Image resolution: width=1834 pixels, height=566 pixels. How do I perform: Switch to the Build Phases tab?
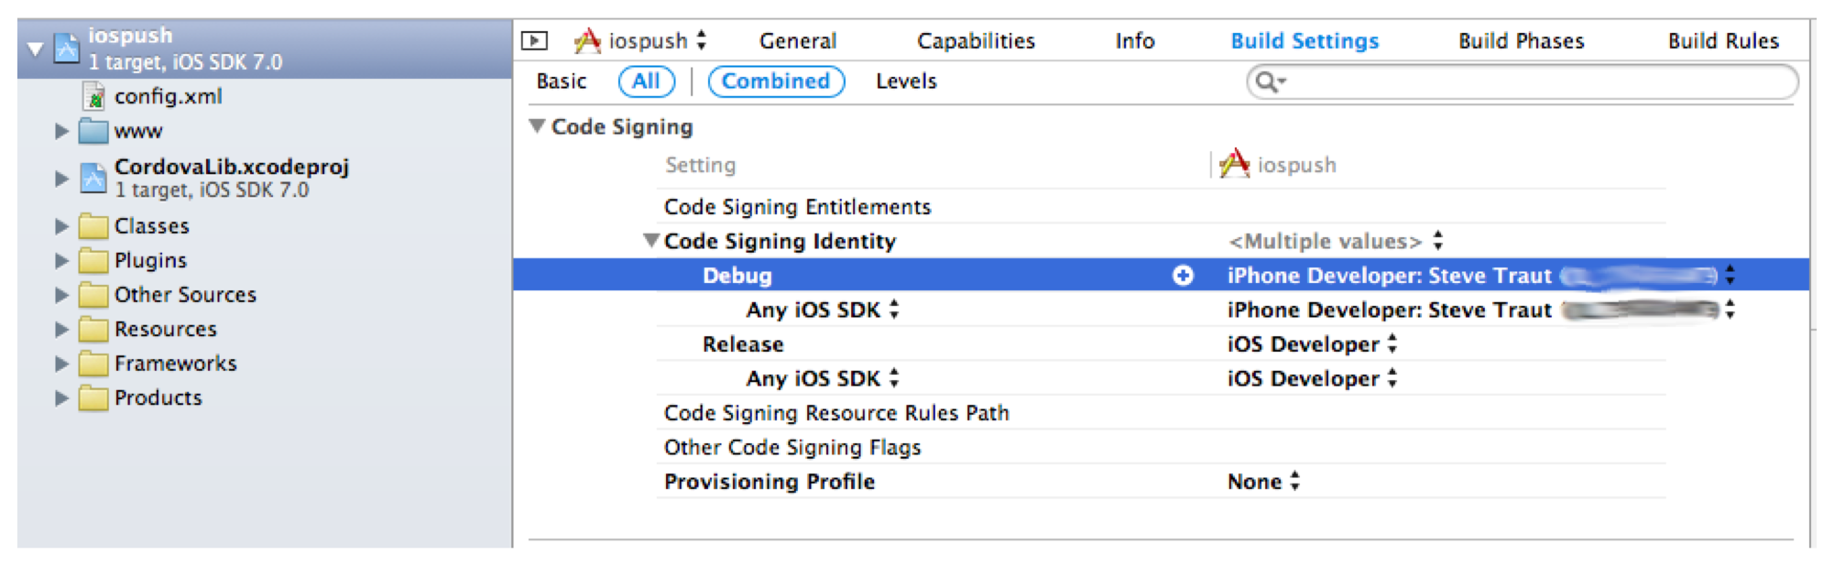(x=1521, y=41)
